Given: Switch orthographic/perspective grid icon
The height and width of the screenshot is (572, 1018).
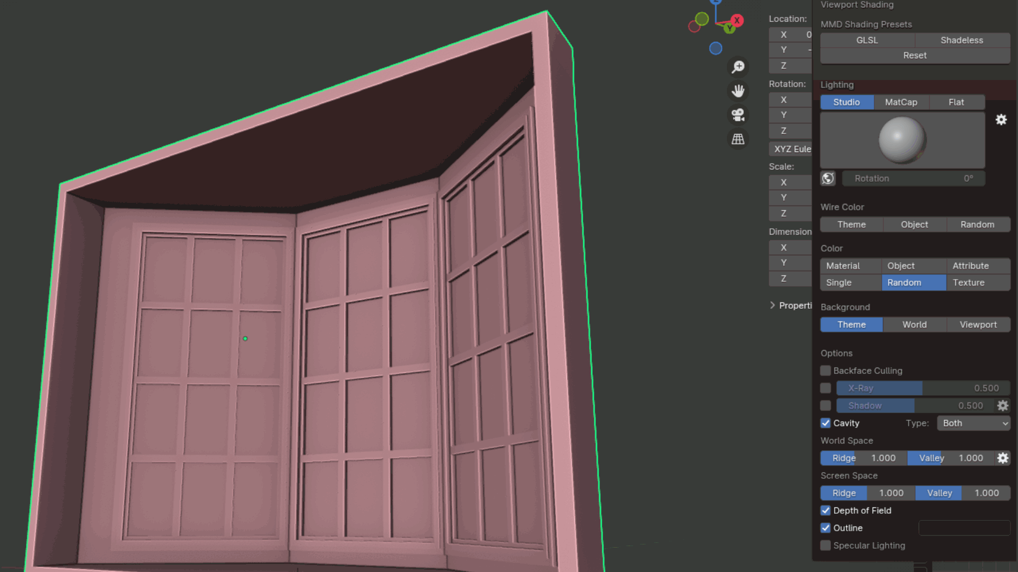Looking at the screenshot, I should click(x=738, y=139).
